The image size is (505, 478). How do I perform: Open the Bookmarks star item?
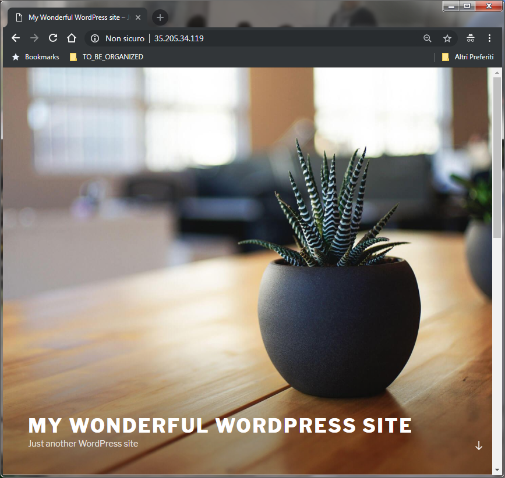tap(36, 57)
